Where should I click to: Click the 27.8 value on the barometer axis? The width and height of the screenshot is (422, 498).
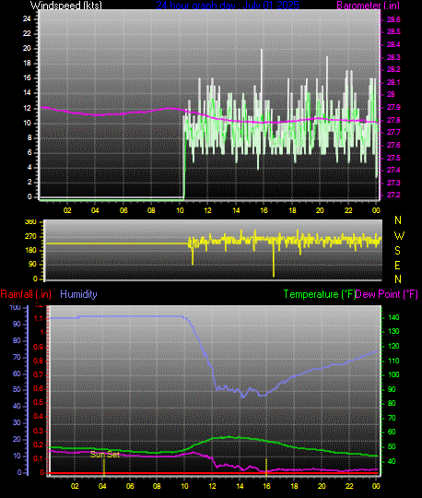tap(393, 120)
